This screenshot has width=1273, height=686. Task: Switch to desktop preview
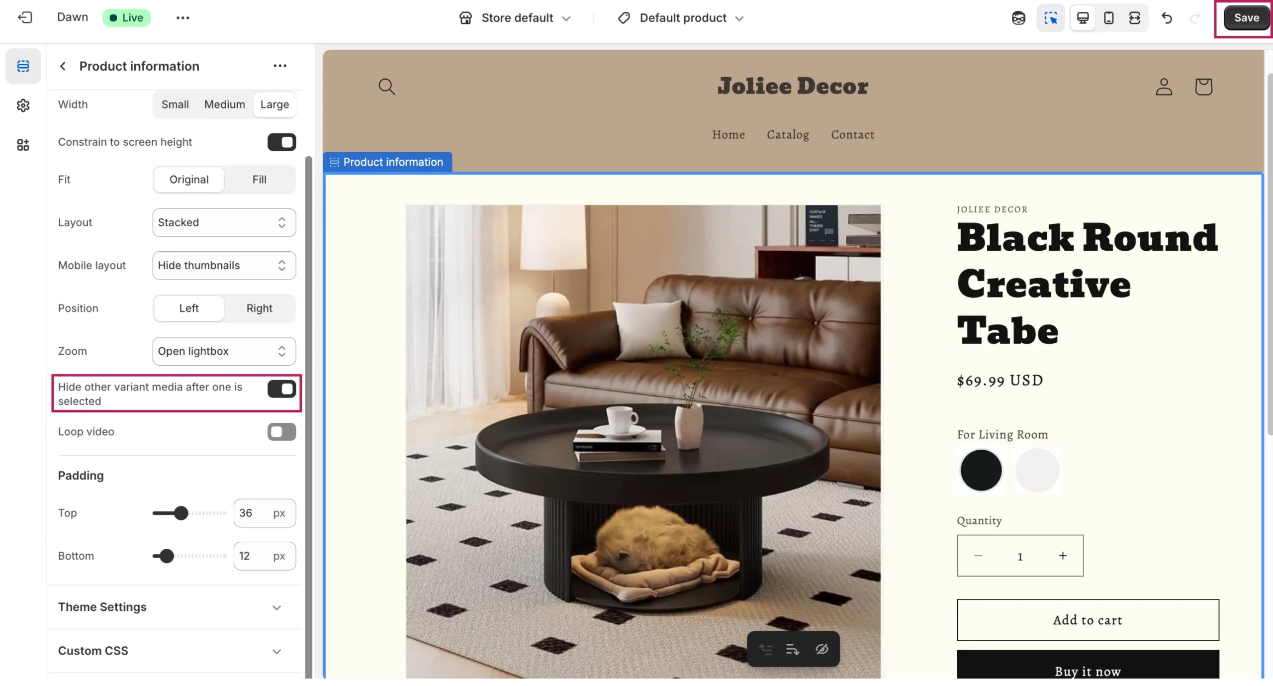[x=1083, y=18]
